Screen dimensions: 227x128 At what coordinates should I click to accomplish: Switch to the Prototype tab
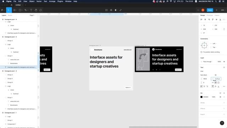[x=210, y=15]
